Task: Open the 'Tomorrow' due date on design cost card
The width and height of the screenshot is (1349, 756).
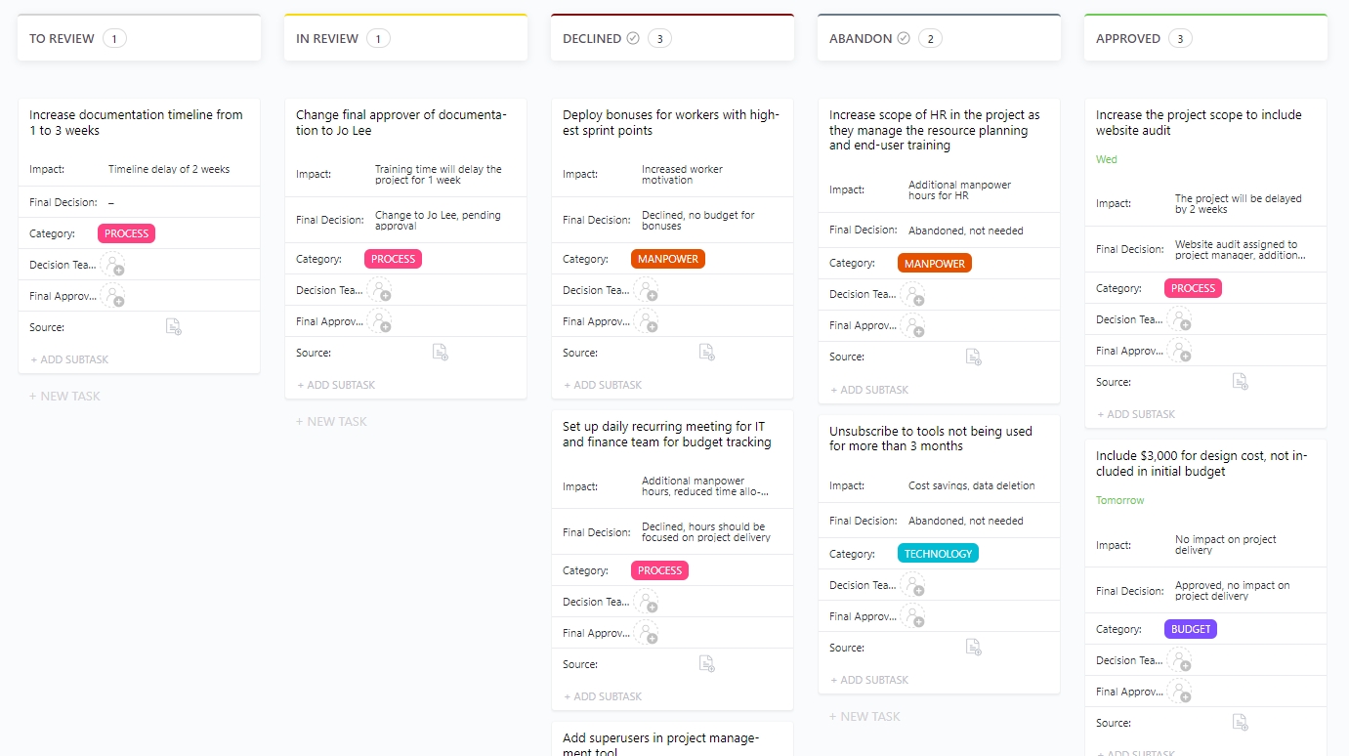Action: [1119, 499]
